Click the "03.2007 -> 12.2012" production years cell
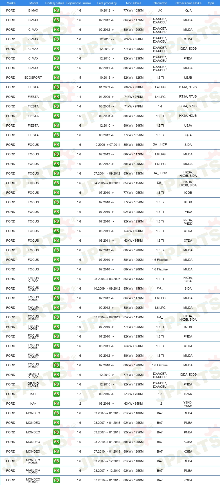220x485 pixels. tap(107, 461)
